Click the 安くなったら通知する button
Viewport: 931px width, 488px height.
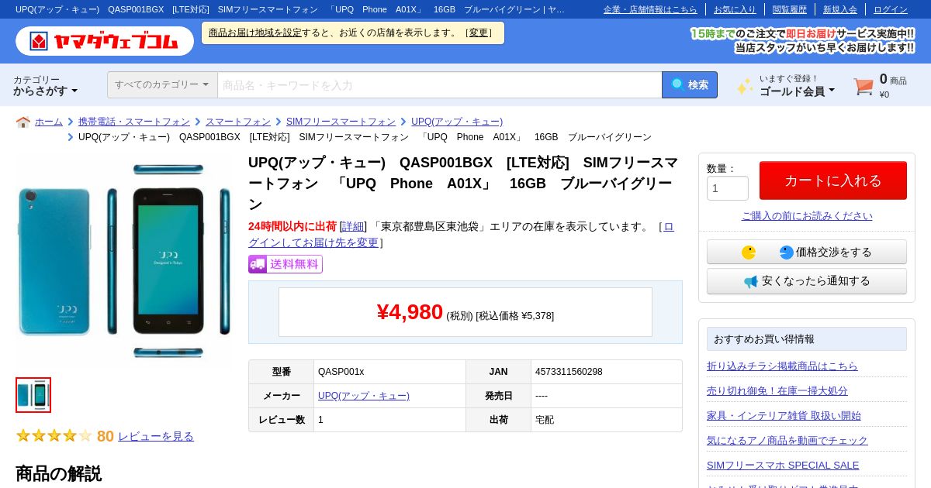click(807, 281)
